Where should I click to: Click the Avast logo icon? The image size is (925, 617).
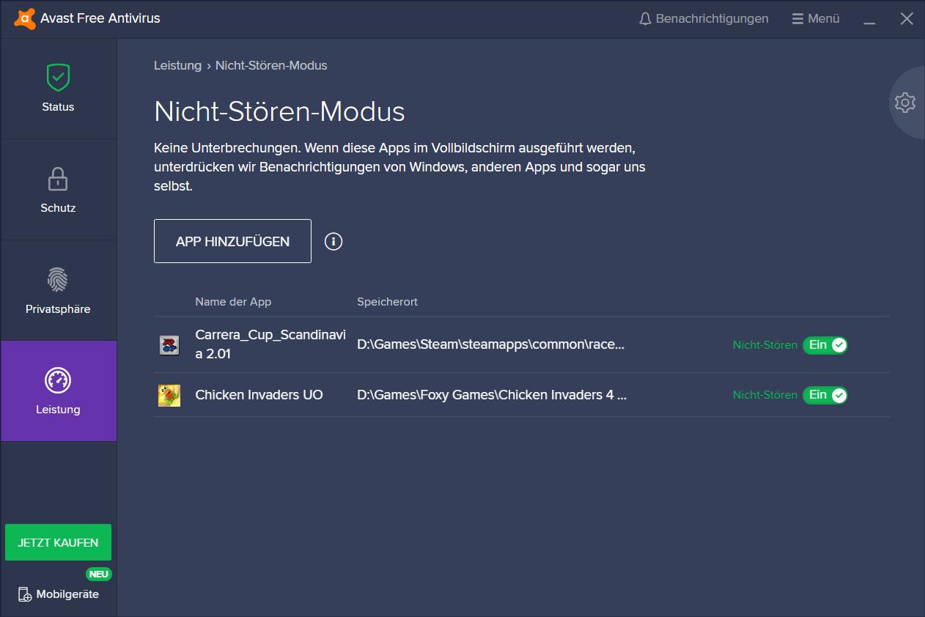click(25, 18)
